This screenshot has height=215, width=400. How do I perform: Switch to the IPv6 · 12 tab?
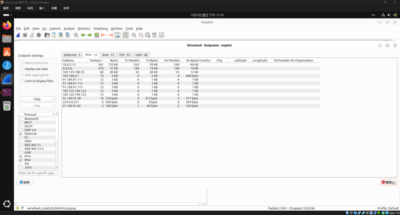point(108,55)
